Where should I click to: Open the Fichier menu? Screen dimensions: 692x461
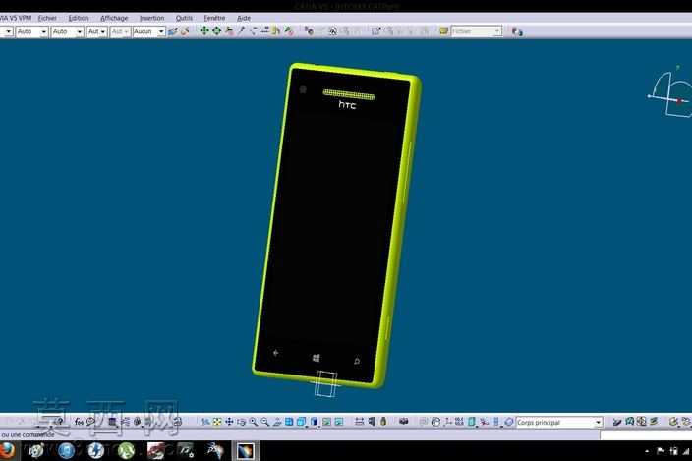click(x=47, y=18)
